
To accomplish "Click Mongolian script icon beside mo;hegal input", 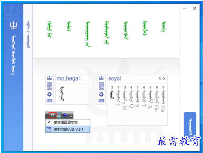I will coord(49,86).
